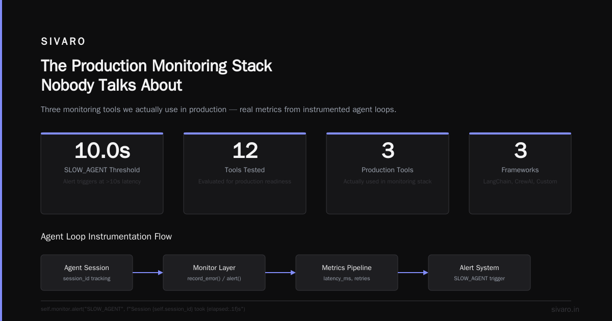Select the 'Agent Session' flow box

click(x=87, y=273)
